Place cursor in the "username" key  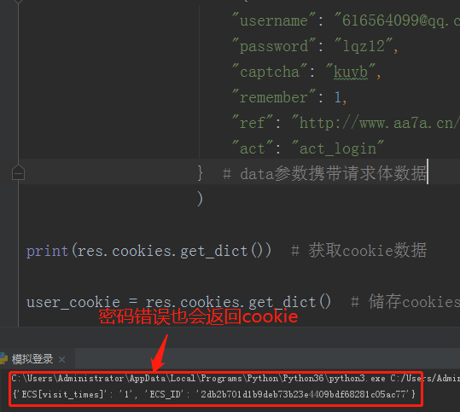274,20
